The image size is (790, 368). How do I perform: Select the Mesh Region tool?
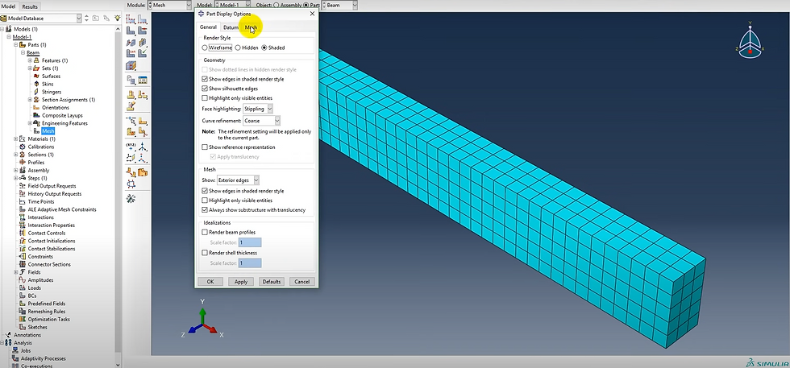point(143,31)
